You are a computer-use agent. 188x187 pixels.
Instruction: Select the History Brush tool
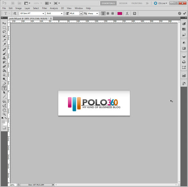tap(4, 62)
